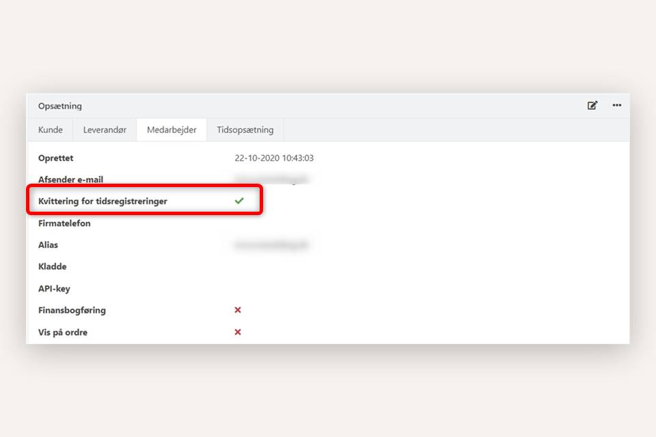Click the Oprettet field label
Screen dimensions: 656x437
pyautogui.click(x=55, y=158)
